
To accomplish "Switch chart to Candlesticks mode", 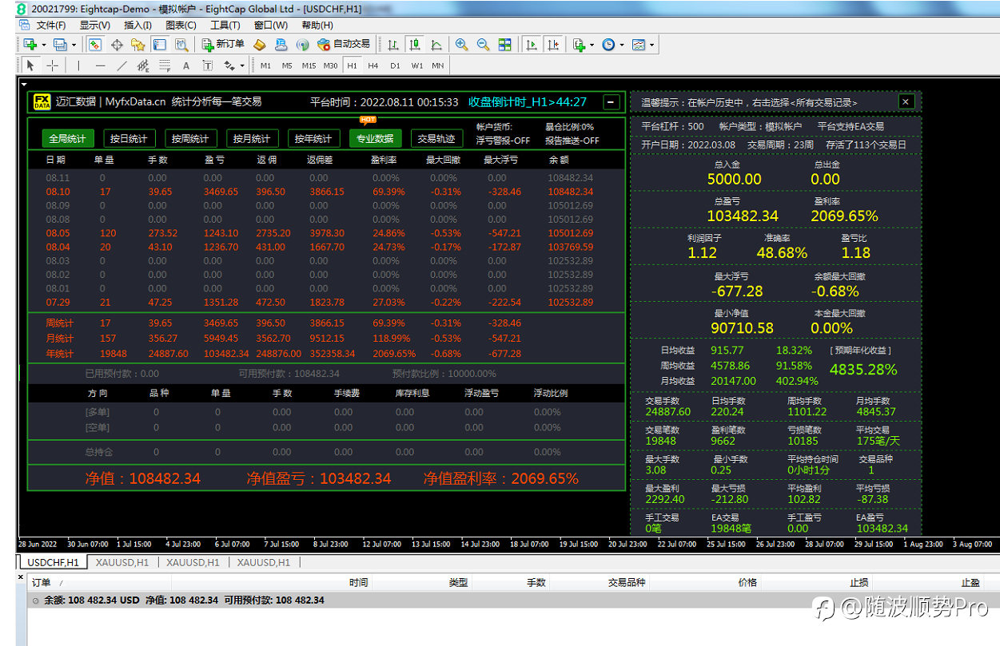I will pyautogui.click(x=414, y=45).
